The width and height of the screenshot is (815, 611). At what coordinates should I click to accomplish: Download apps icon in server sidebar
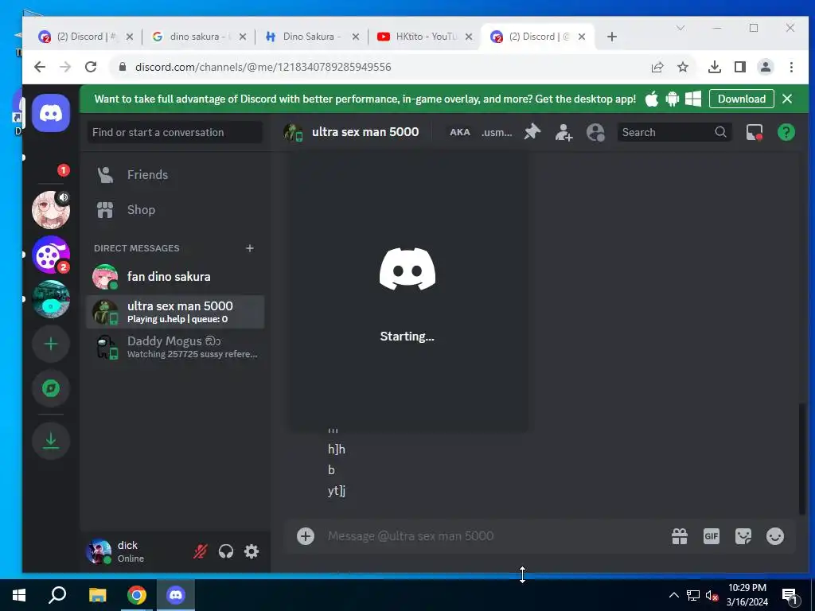click(x=51, y=441)
